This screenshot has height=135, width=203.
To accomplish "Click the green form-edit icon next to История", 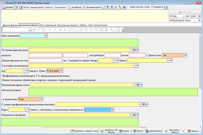I will [16, 7].
